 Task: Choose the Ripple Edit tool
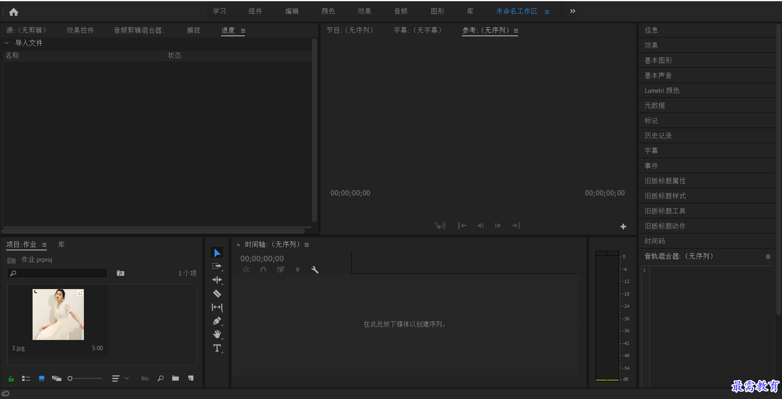click(x=217, y=280)
